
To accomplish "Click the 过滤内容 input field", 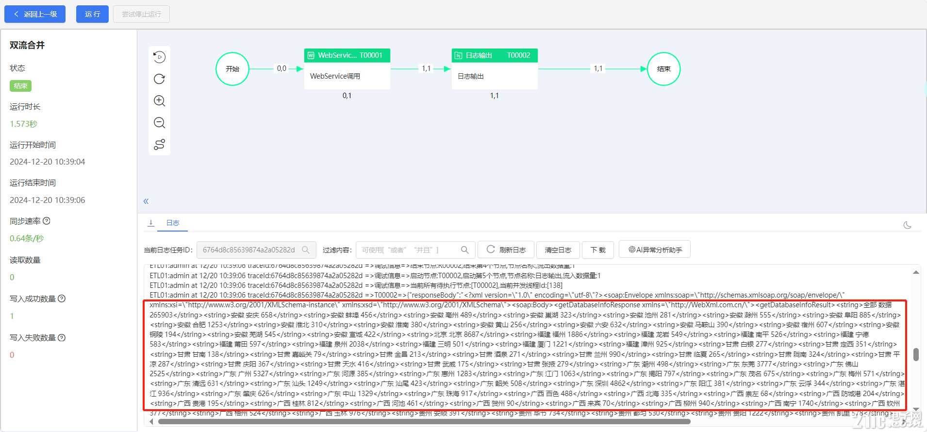I will [x=409, y=250].
